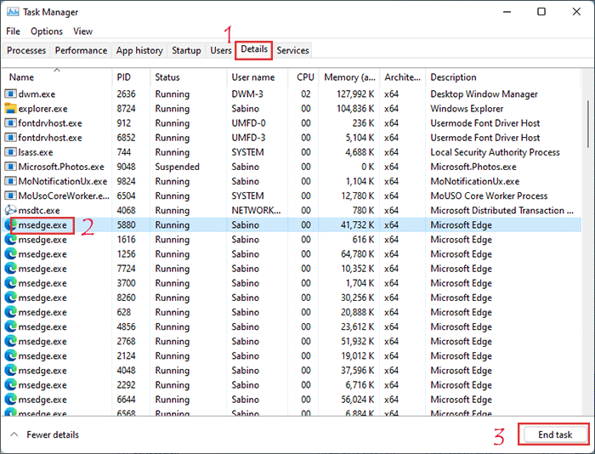595x454 pixels.
Task: Click Edge icon of PID 628 row
Action: coord(10,312)
